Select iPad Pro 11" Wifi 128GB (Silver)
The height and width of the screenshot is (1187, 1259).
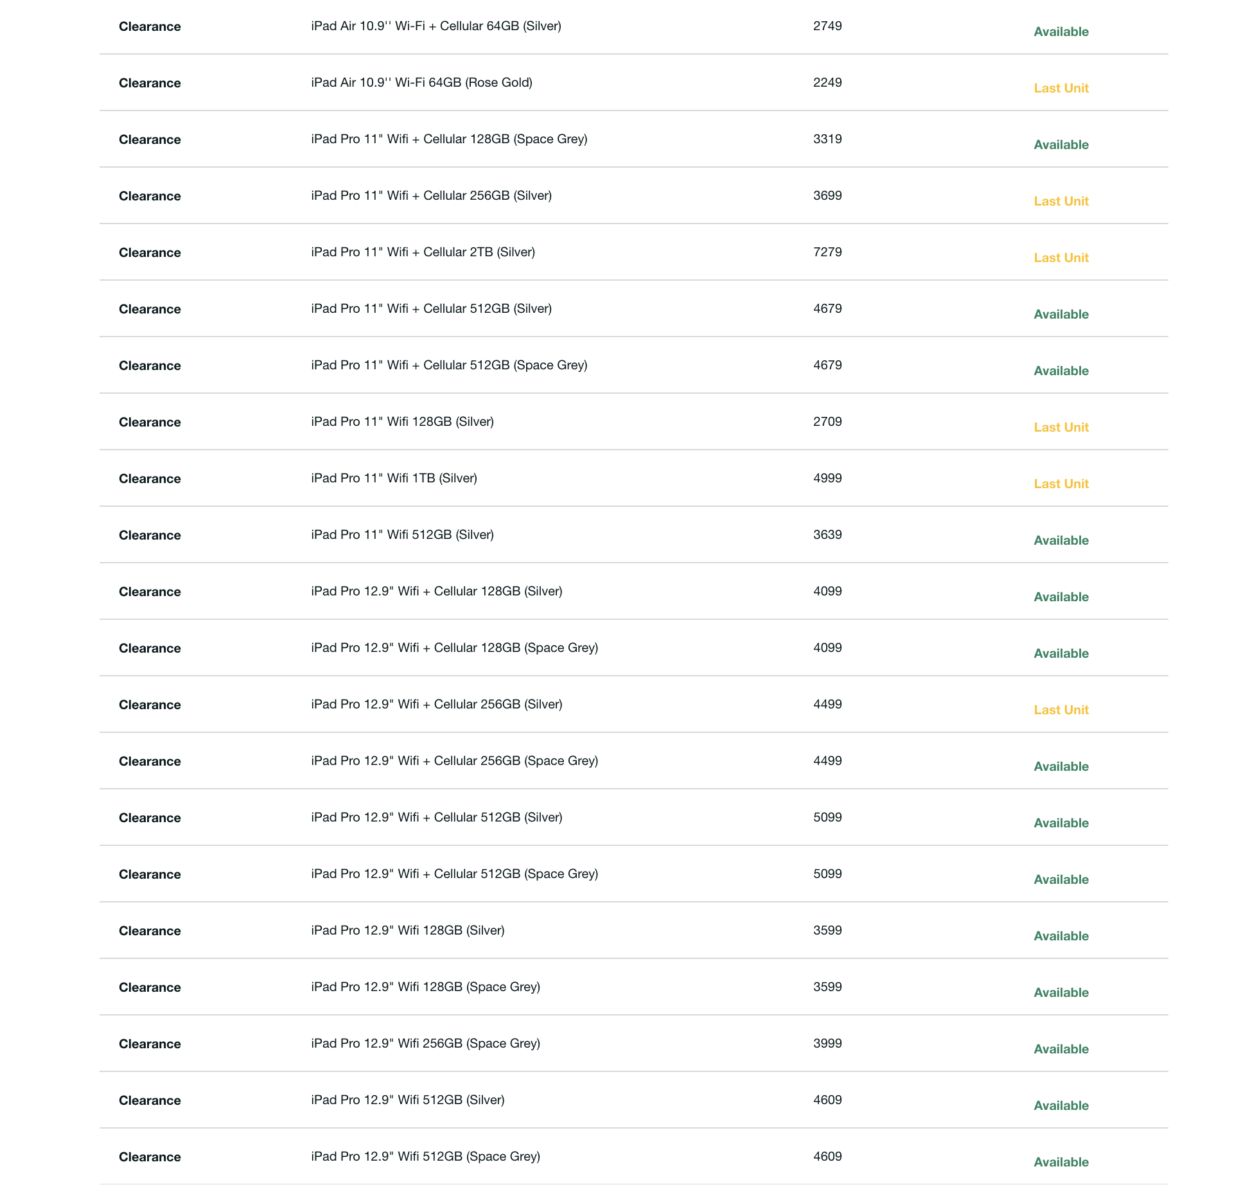point(402,422)
